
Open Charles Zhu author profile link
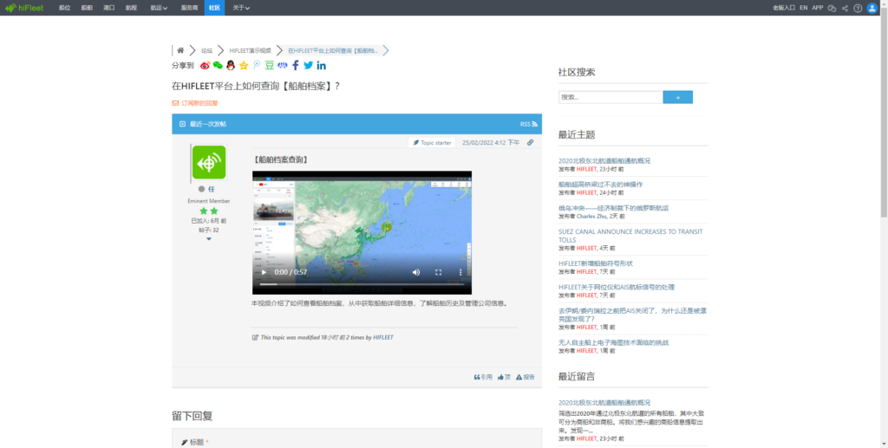pos(591,216)
